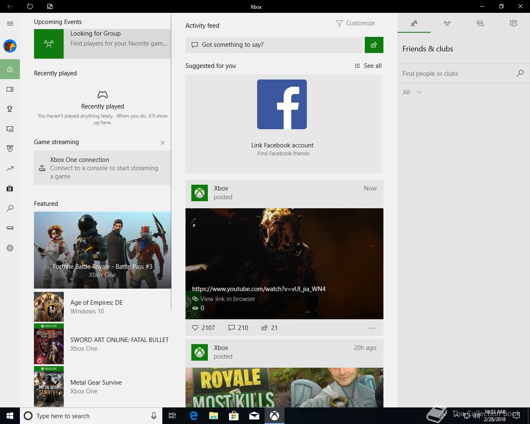
Task: Open Mail app from taskbar
Action: 254,416
